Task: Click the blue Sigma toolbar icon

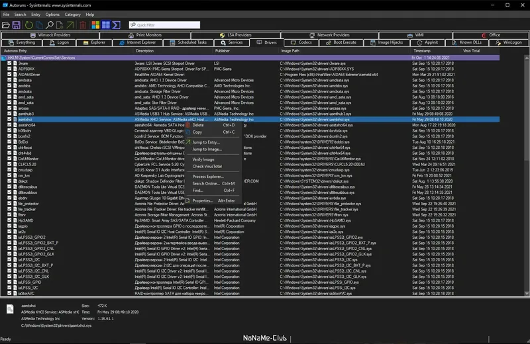Action: 115,24
